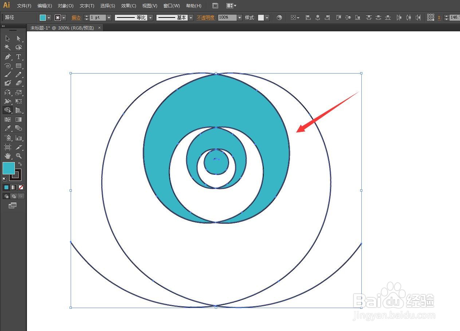Viewport: 460px width, 331px height.
Task: Open stroke weight 1 pt dropdown
Action: pos(109,17)
